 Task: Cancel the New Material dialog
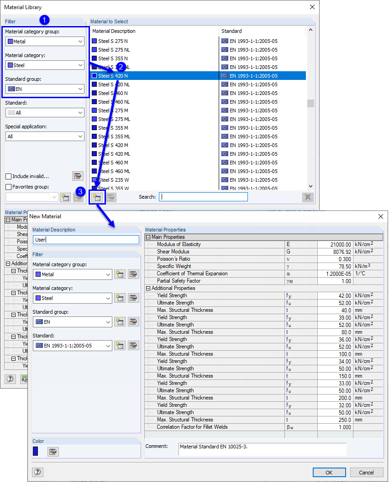point(368,472)
